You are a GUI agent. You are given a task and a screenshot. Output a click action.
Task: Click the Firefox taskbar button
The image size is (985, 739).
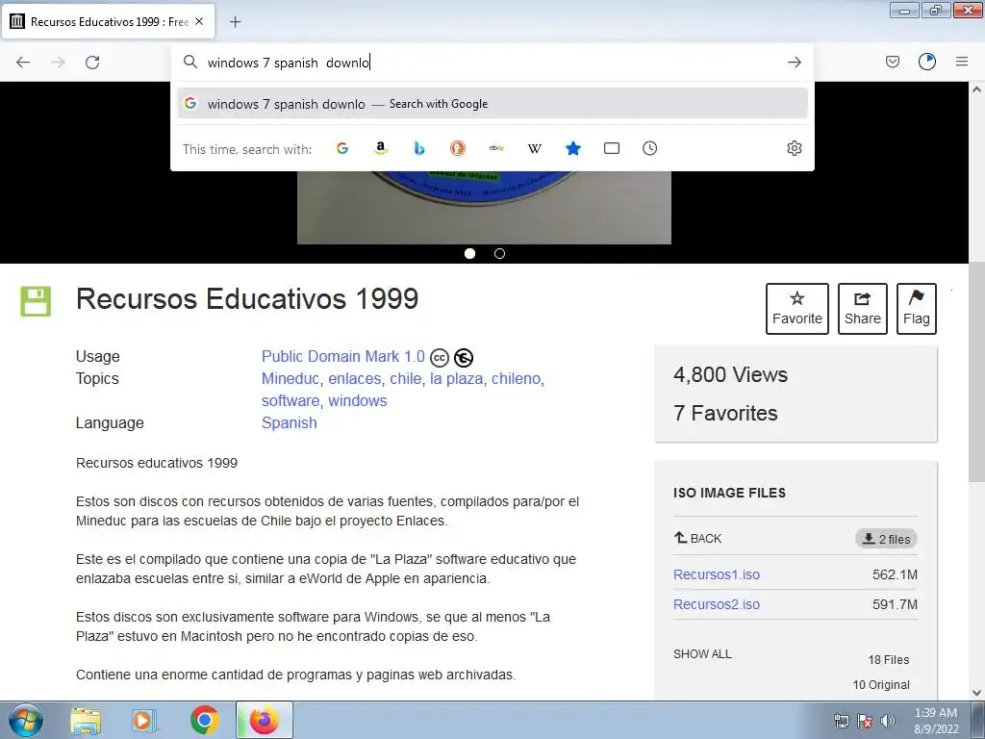point(264,720)
